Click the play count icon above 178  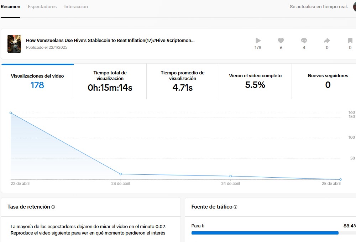(x=258, y=41)
